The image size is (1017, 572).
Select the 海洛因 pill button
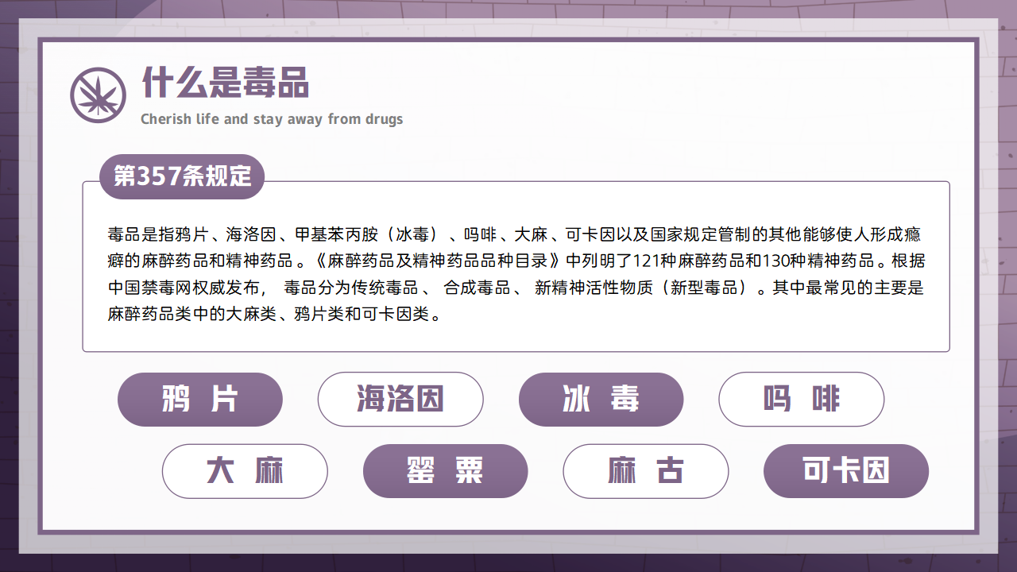[x=400, y=400]
